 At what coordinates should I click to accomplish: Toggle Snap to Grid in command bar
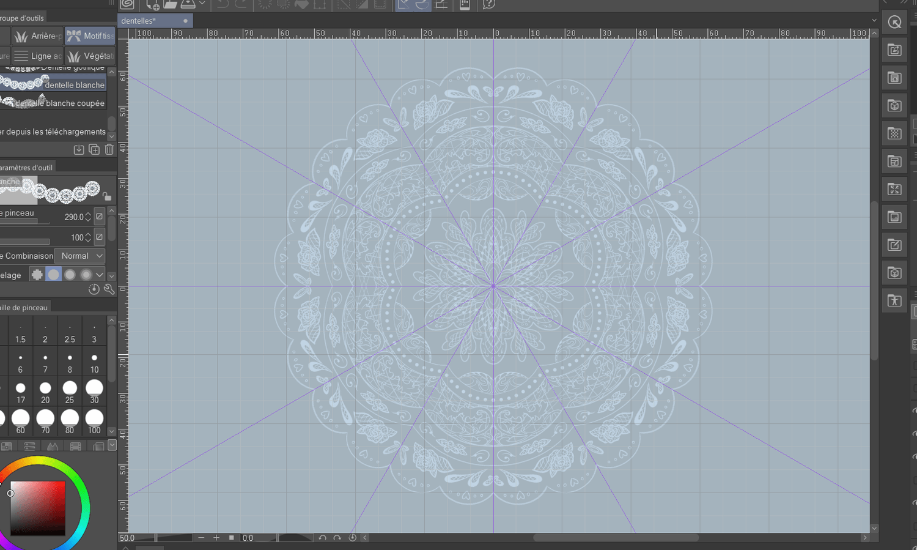click(x=441, y=4)
